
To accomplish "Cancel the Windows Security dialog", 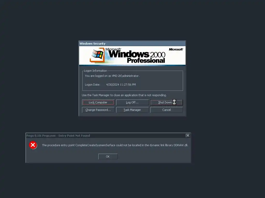I will point(166,110).
